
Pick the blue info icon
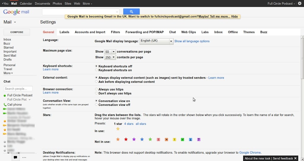[191, 139]
